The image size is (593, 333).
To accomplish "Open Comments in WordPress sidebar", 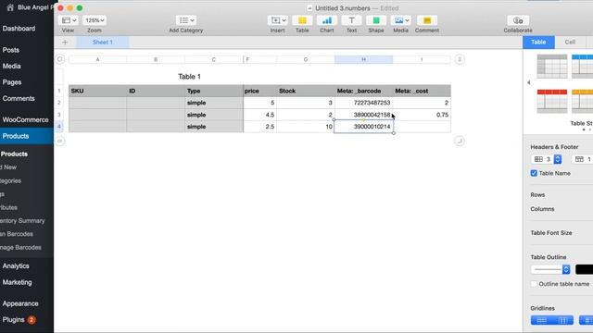I will click(x=19, y=99).
